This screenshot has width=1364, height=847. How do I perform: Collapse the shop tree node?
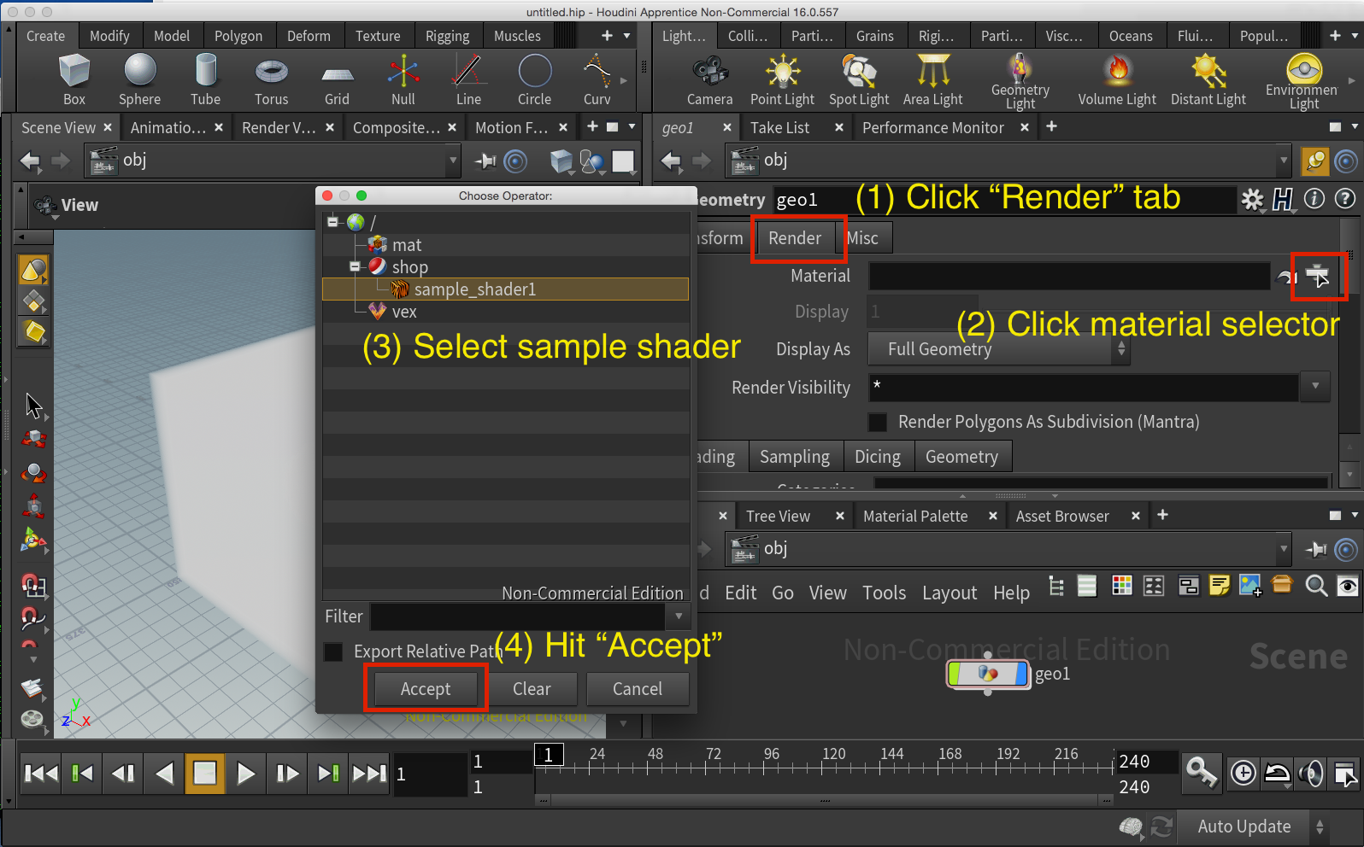pyautogui.click(x=355, y=266)
